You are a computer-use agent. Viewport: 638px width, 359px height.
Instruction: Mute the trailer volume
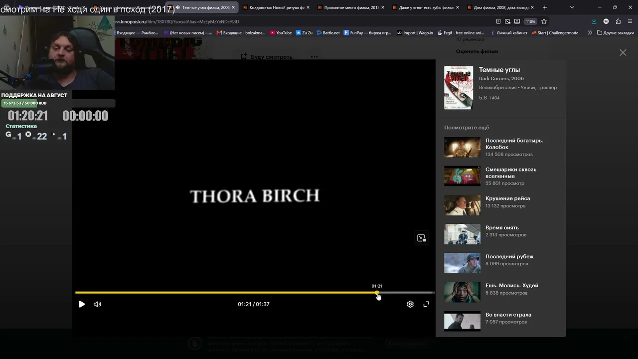click(97, 304)
